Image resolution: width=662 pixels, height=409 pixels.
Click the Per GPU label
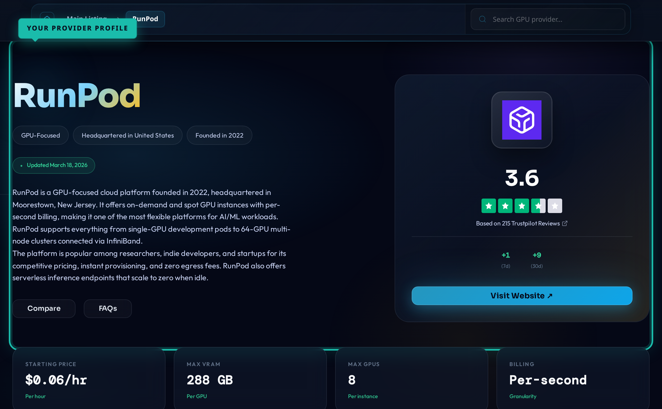point(197,396)
